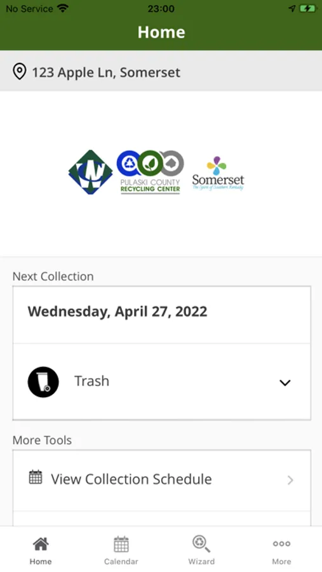Open the More three-dots icon
This screenshot has height=572, width=322.
[x=281, y=544]
